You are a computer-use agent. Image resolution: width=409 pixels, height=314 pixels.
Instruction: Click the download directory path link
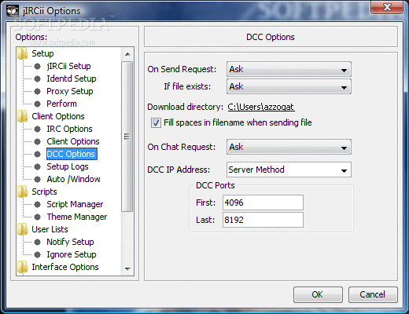[x=261, y=107]
